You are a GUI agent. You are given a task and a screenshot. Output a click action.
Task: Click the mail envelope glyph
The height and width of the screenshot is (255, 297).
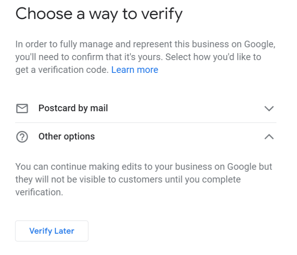click(22, 108)
